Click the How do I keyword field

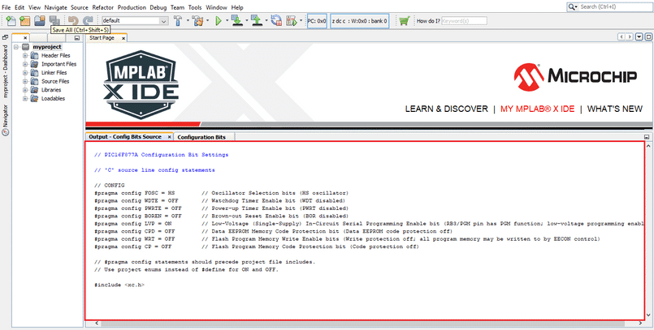(x=464, y=21)
